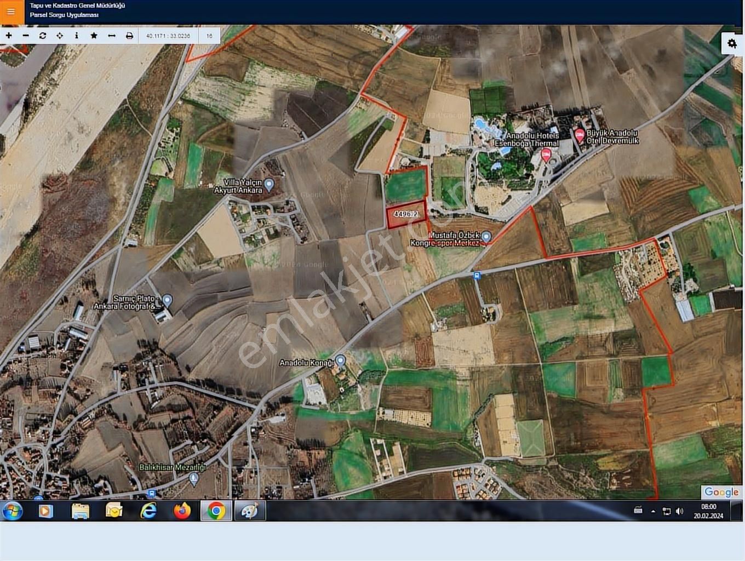Viewport: 745px width, 561px height.
Task: Select the distance measure ruler tool
Action: coord(112,36)
